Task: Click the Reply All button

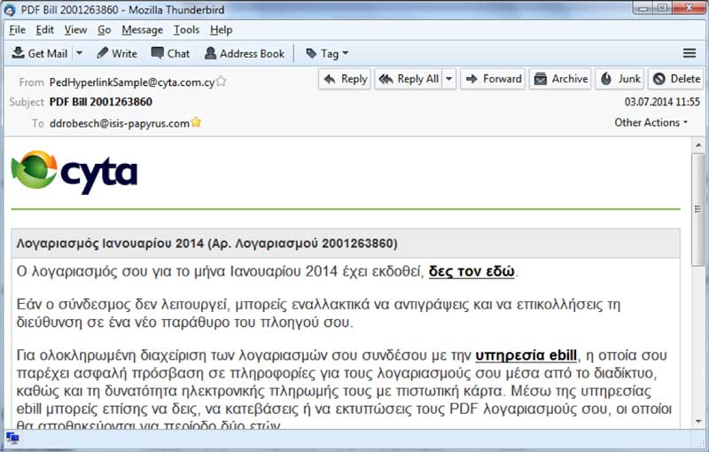Action: [409, 79]
